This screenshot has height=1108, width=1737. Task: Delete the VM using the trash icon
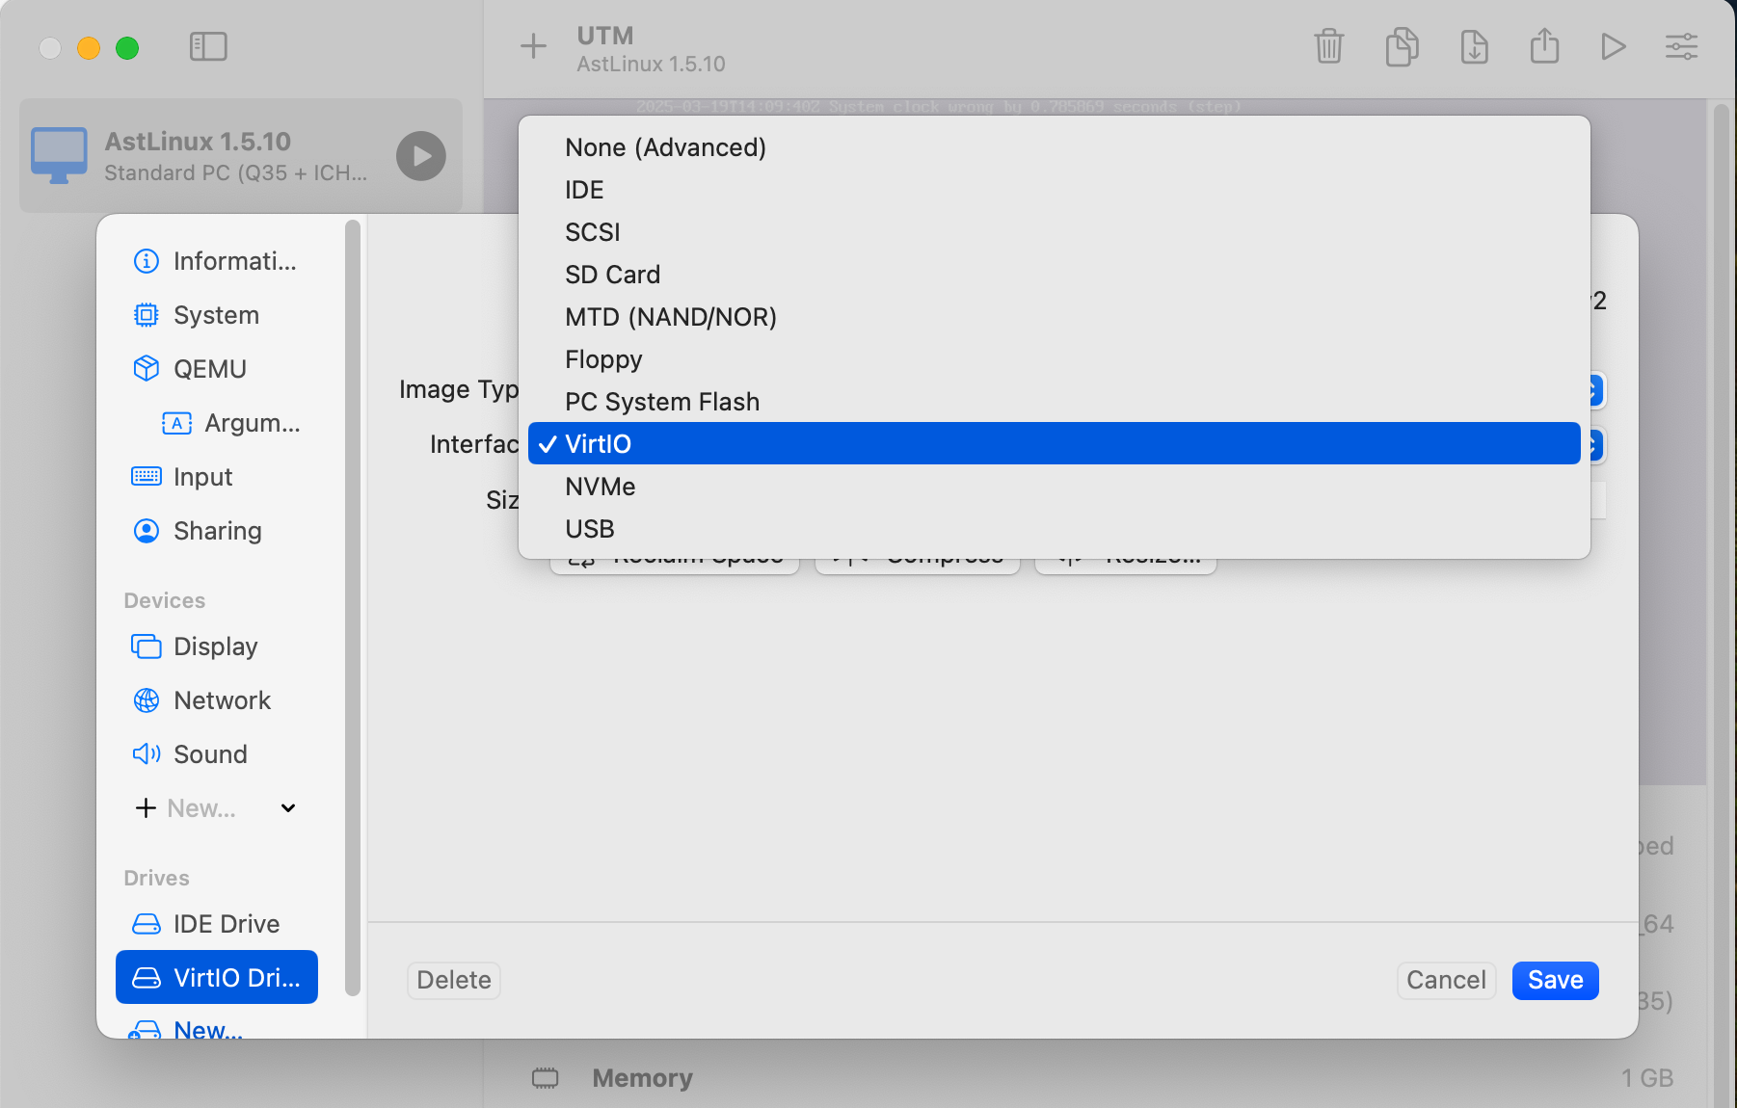tap(1329, 46)
